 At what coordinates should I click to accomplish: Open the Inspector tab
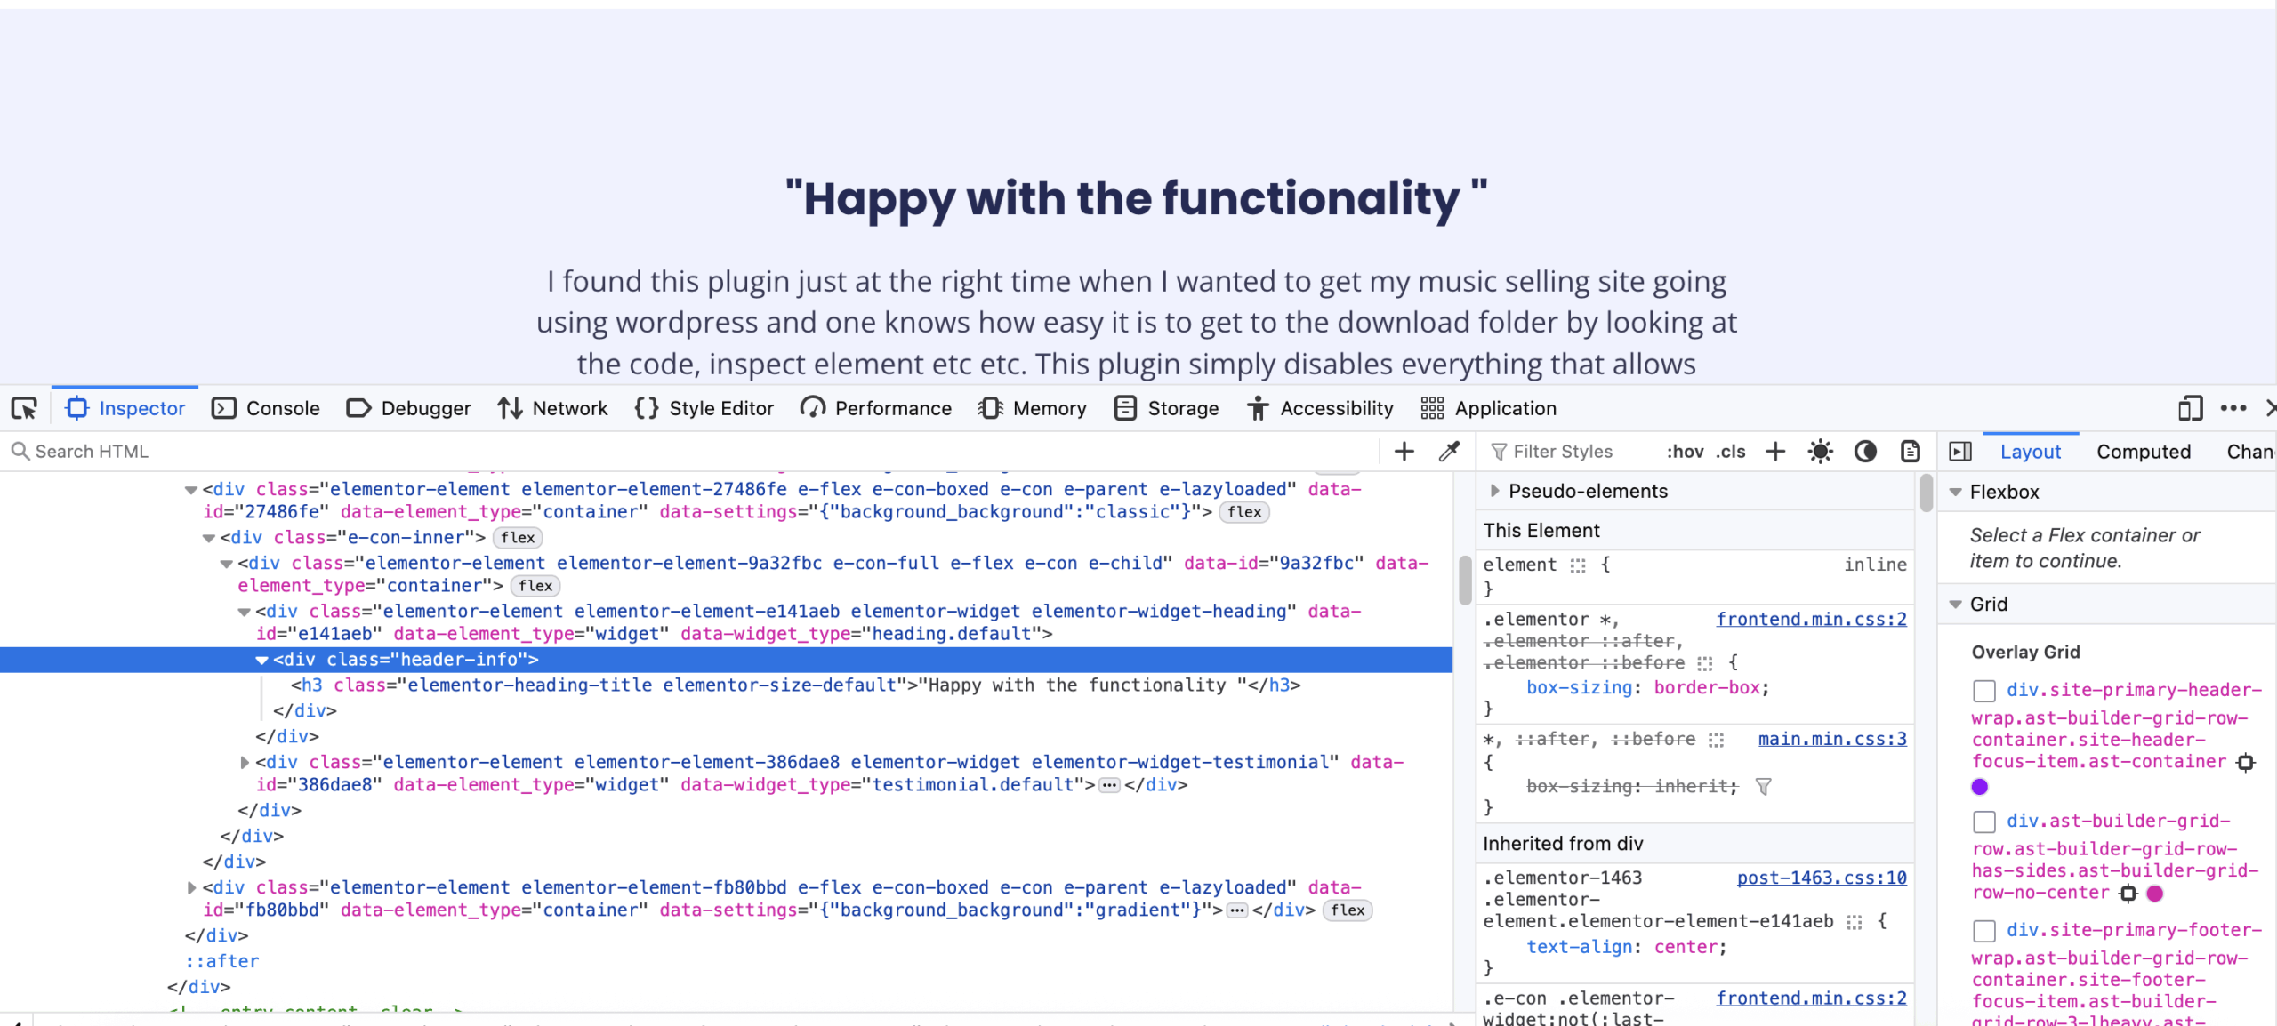click(x=125, y=408)
